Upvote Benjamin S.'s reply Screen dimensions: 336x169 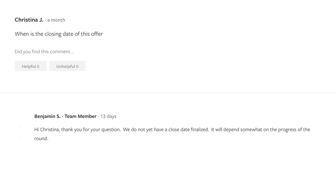tap(19, 117)
